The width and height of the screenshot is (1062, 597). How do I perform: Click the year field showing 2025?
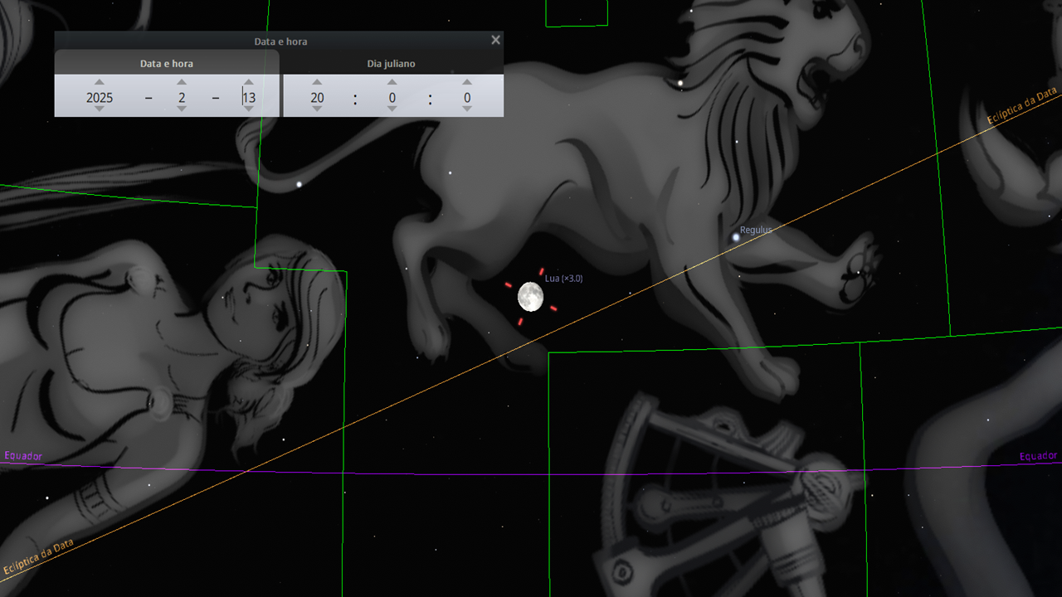click(x=100, y=98)
